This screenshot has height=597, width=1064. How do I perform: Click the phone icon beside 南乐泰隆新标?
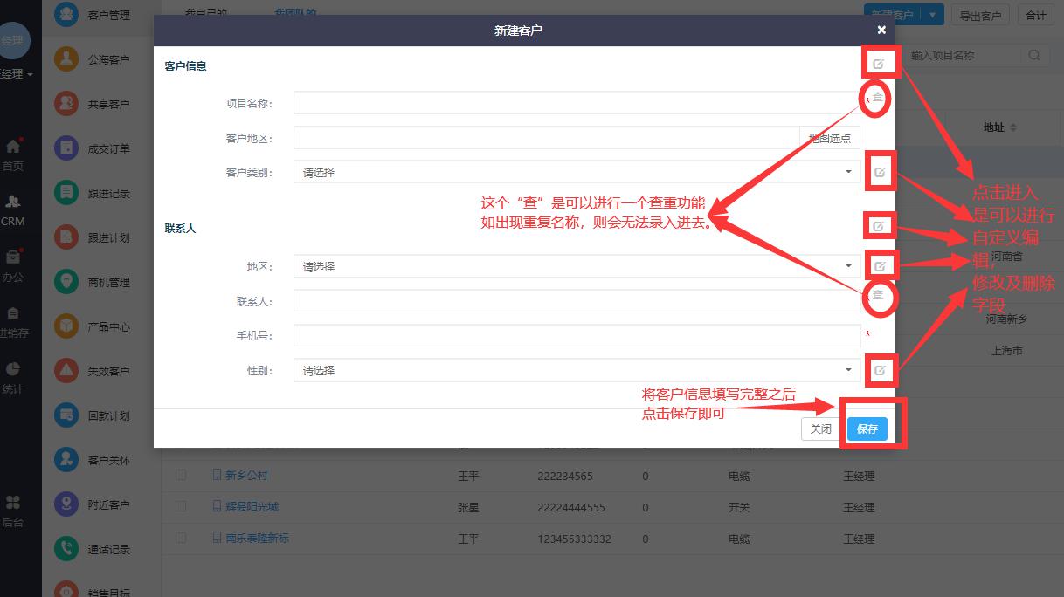[x=217, y=538]
